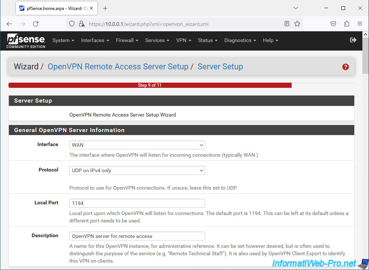Click the pfSense favicon on the browser tab
The image size is (369, 270).
pyautogui.click(x=22, y=8)
